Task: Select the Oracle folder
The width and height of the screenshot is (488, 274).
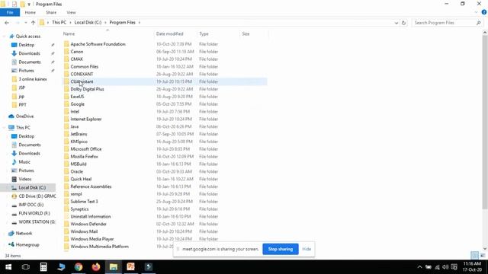Action: [x=76, y=171]
